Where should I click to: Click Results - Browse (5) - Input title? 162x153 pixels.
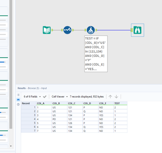pos(32,88)
